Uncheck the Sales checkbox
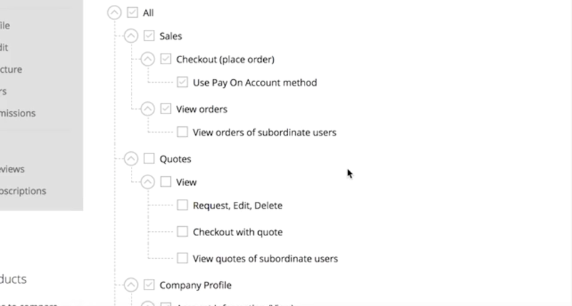572x306 pixels. (149, 35)
